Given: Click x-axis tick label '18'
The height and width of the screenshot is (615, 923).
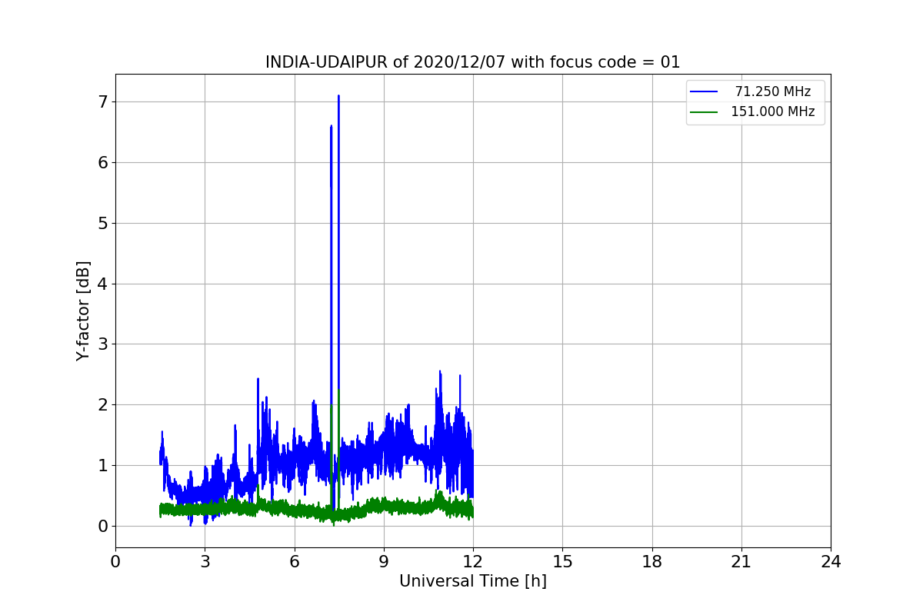Looking at the screenshot, I should (x=652, y=562).
